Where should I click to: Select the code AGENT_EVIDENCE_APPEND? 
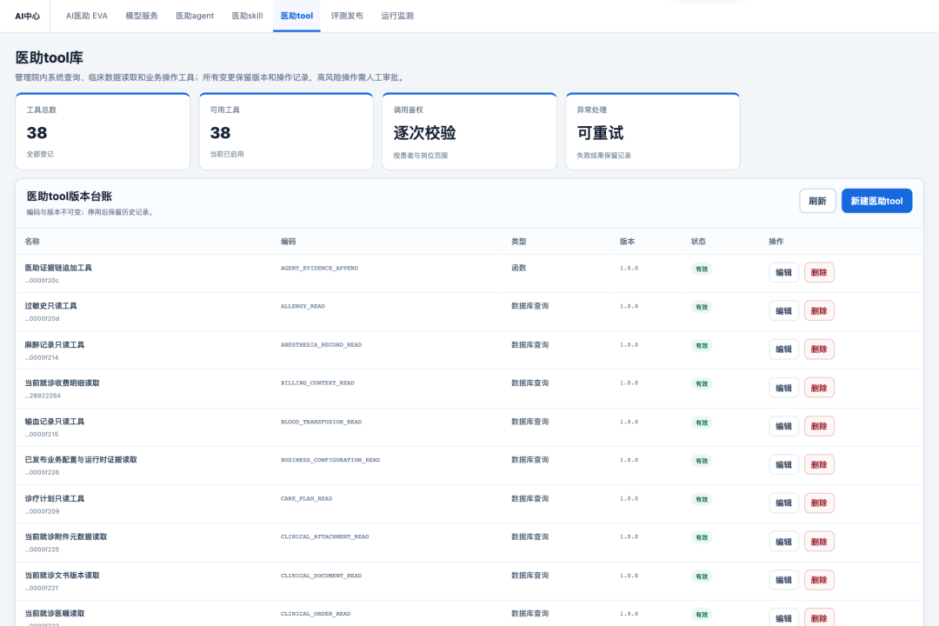coord(319,269)
